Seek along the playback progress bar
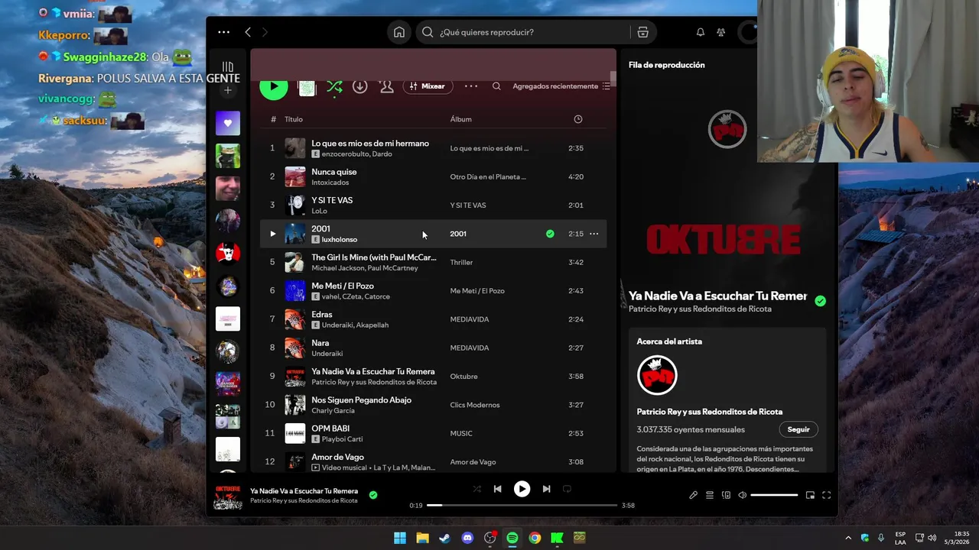The height and width of the screenshot is (550, 979). click(x=522, y=505)
